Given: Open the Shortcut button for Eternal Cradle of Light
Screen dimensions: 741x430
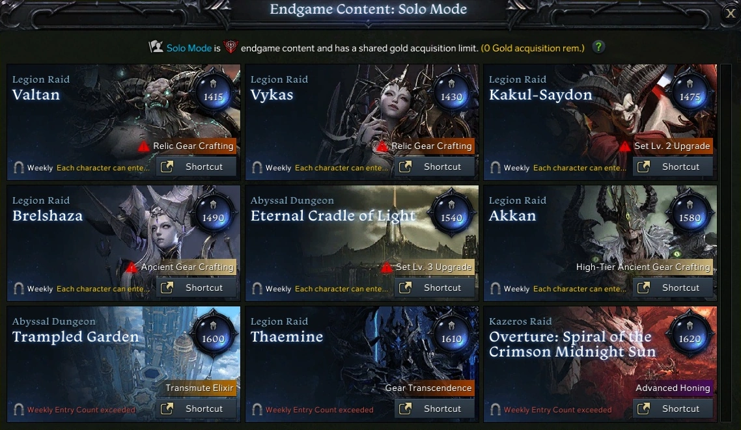Looking at the screenshot, I should point(435,288).
